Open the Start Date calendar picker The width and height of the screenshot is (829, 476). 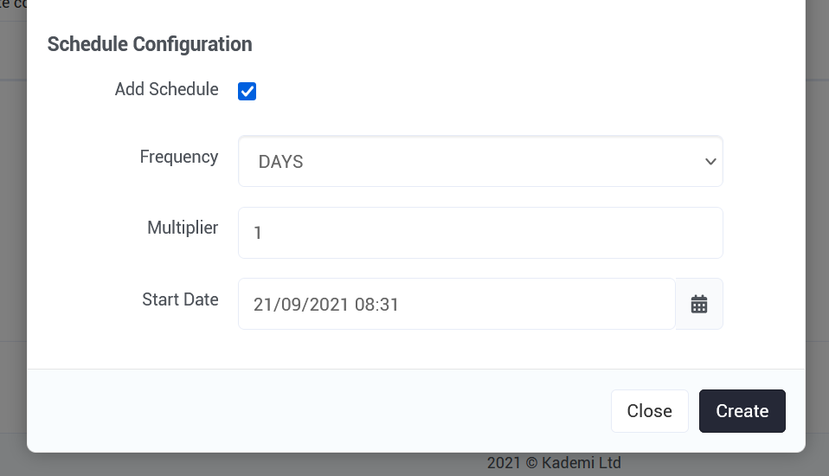pyautogui.click(x=699, y=304)
